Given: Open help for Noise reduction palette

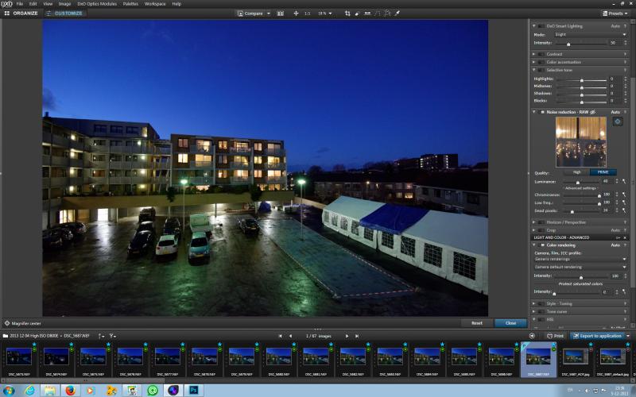Looking at the screenshot, I should tap(626, 112).
